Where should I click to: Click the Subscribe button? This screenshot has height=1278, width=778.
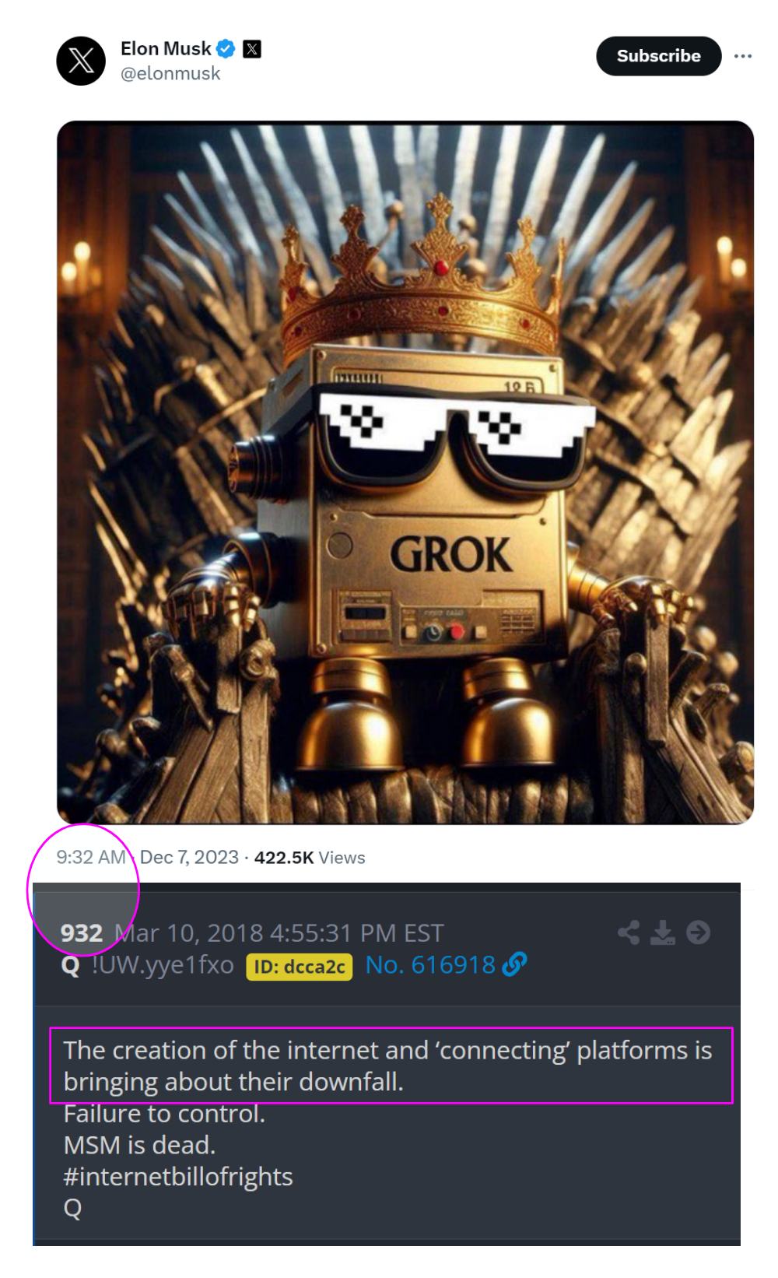[659, 56]
